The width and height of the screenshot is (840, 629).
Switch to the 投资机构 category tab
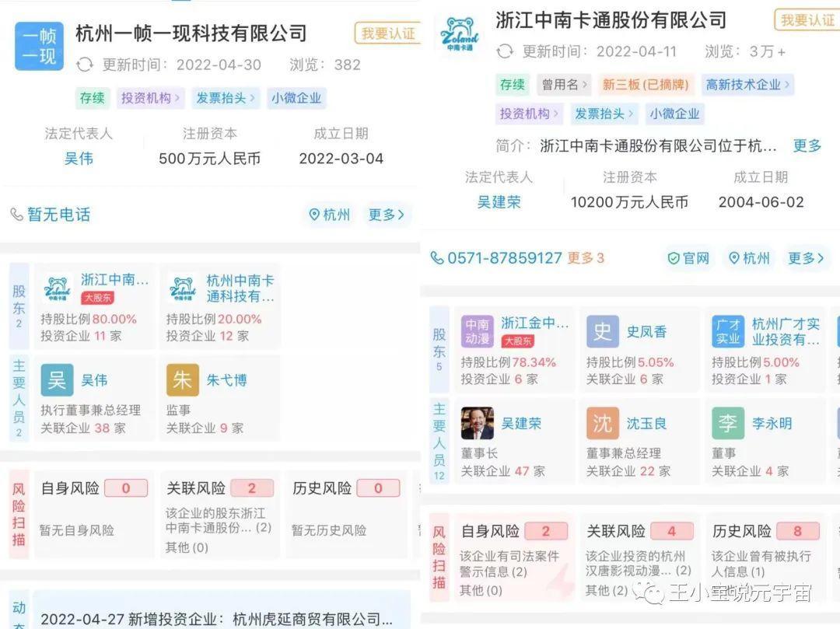[x=148, y=98]
